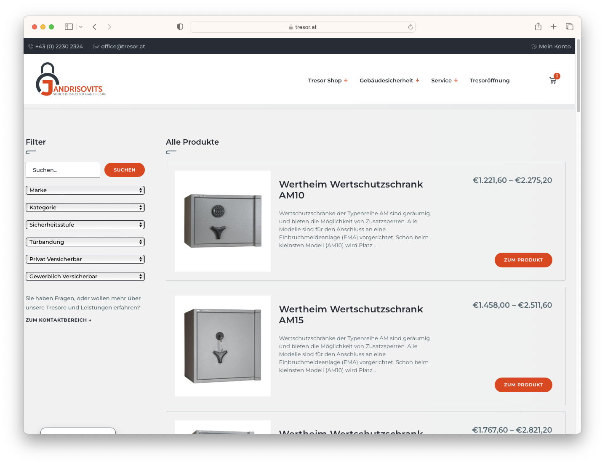Click the SUCHEN button
Image resolution: width=605 pixels, height=465 pixels.
click(x=125, y=170)
